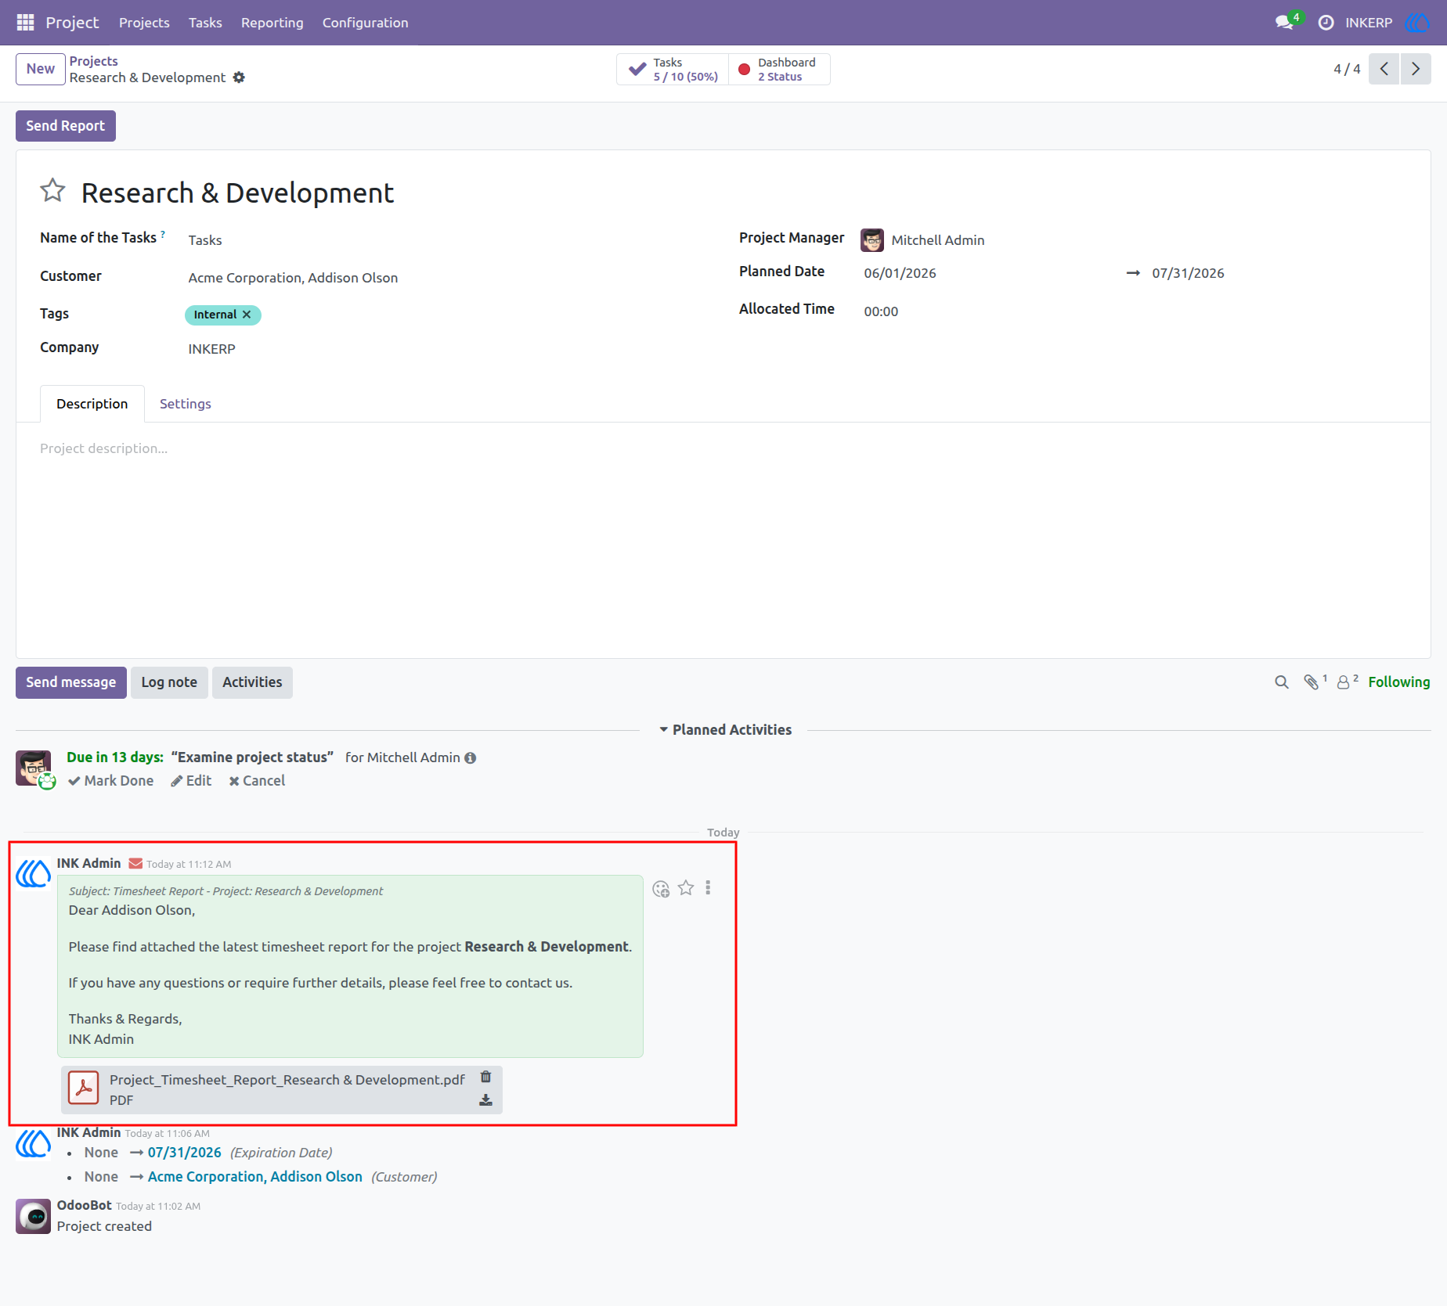Click Send Report button
Image resolution: width=1447 pixels, height=1306 pixels.
[66, 126]
